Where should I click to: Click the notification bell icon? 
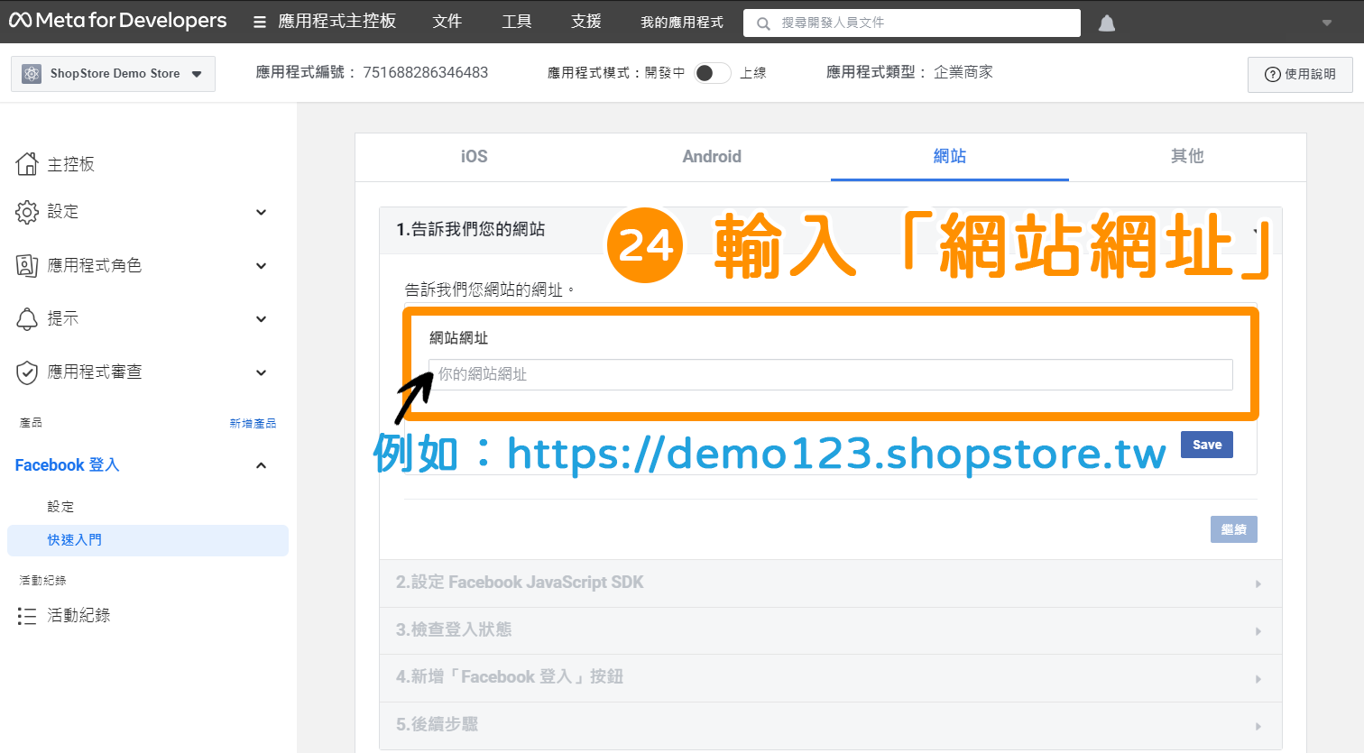click(x=1107, y=23)
